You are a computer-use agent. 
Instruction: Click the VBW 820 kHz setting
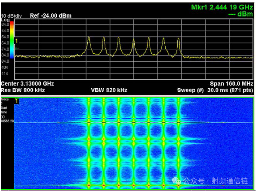coord(109,90)
